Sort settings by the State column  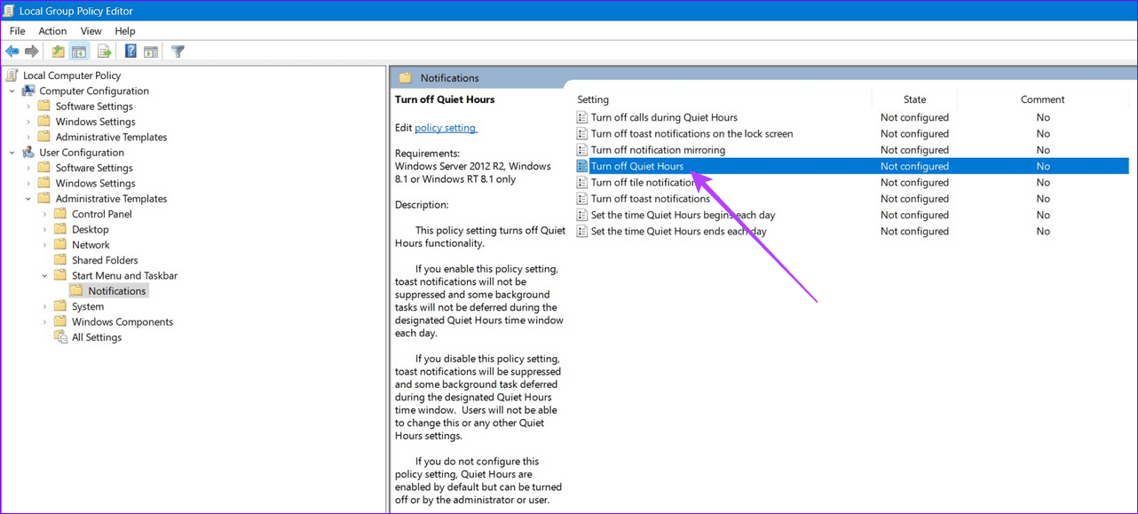coord(914,99)
